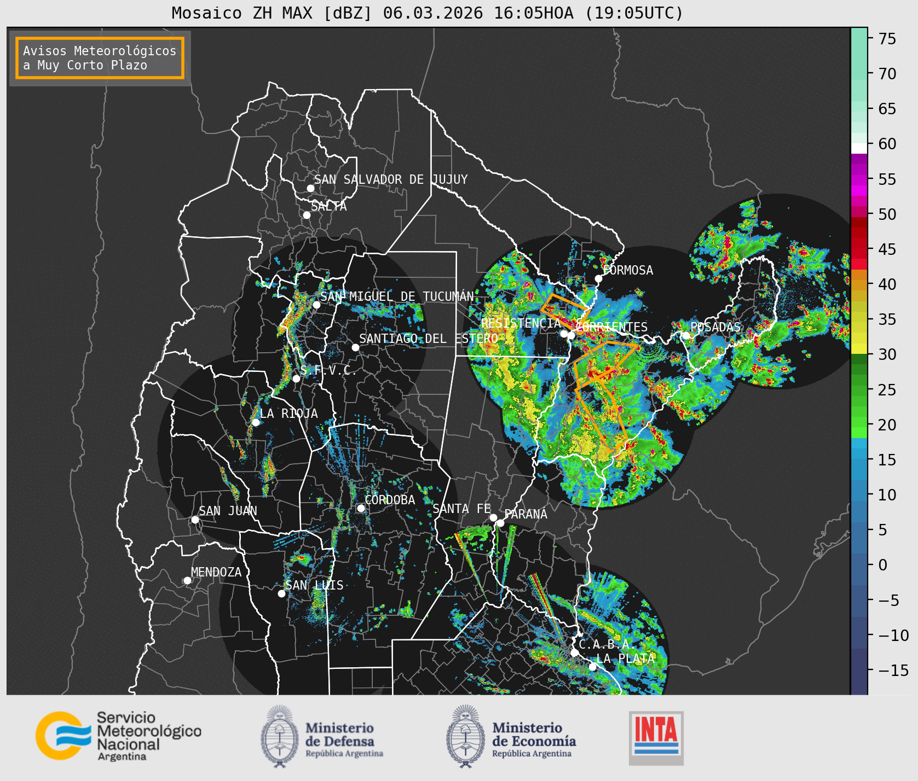Click the 'PARANÁ' city label
918x781 pixels.
pyautogui.click(x=526, y=514)
